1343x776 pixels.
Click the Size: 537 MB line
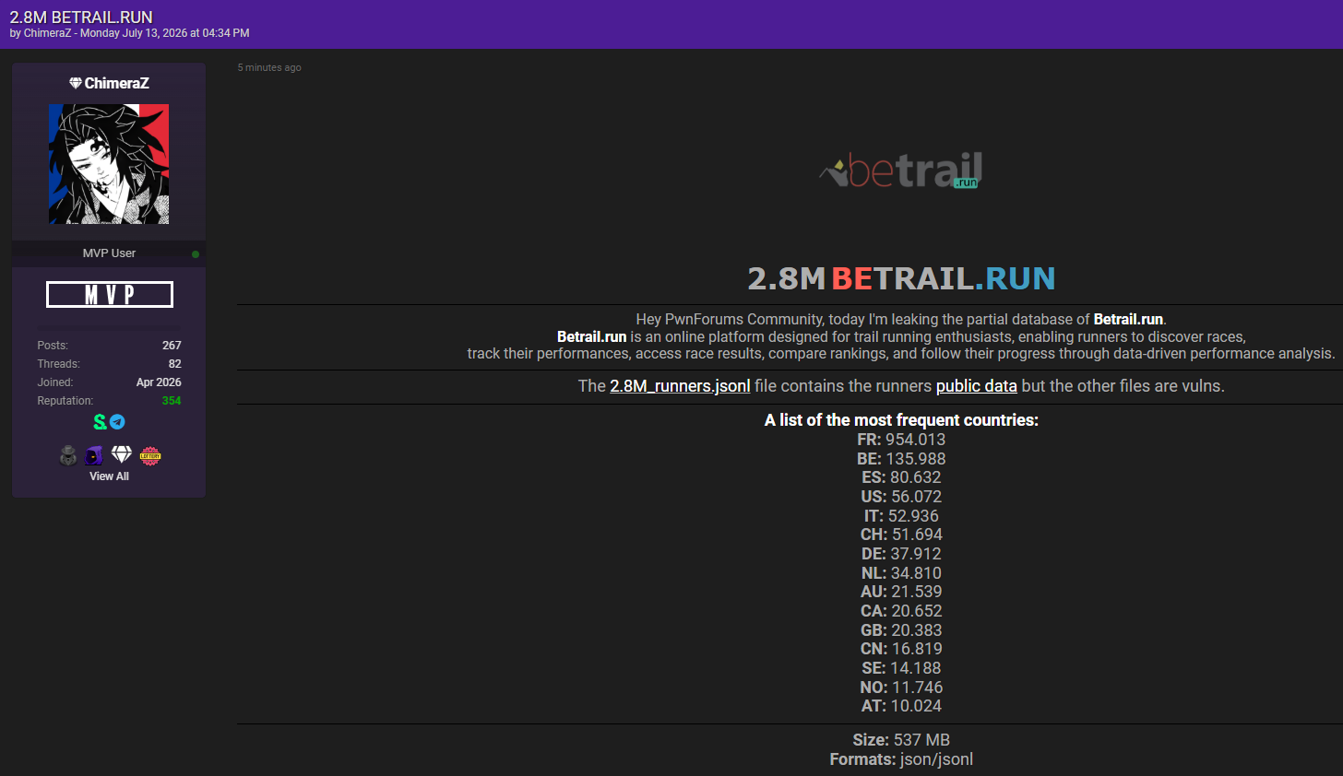[901, 740]
